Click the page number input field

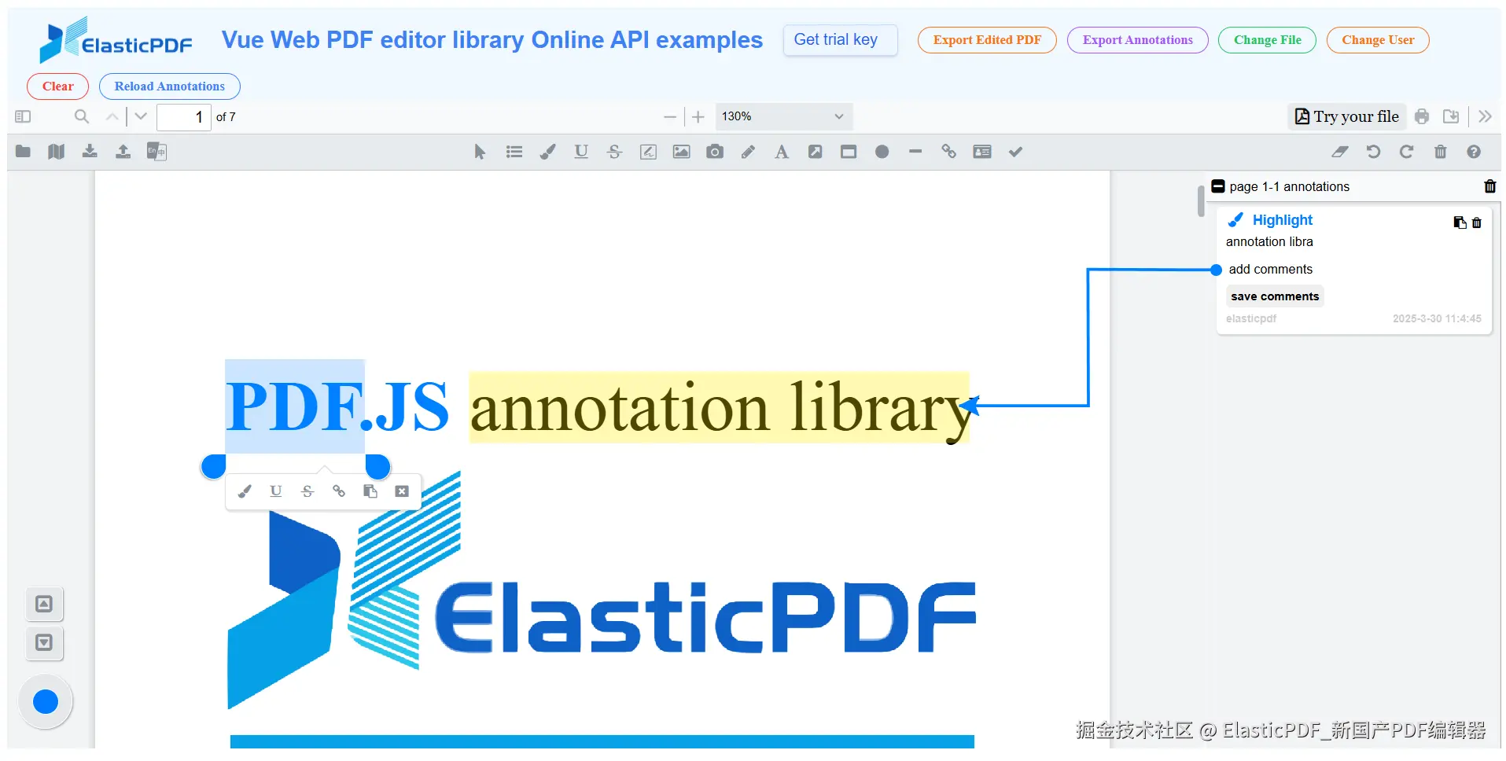pos(184,117)
